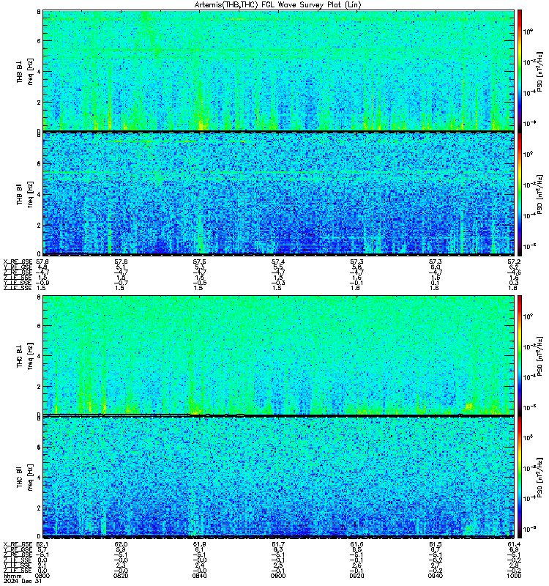Click the X_RE_GSE value '57.4' for THB

coord(278,262)
